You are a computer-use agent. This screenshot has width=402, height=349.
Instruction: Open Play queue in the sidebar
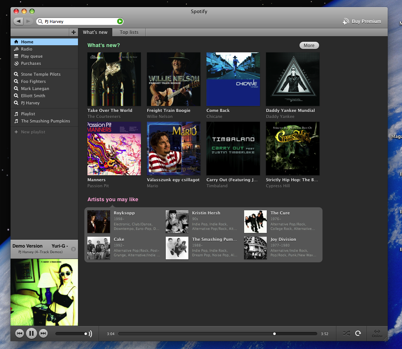coord(44,56)
